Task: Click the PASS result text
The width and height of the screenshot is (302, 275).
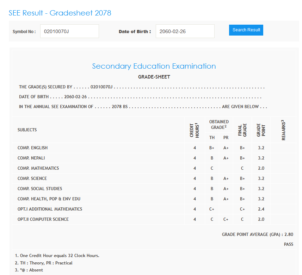Action: click(x=288, y=244)
